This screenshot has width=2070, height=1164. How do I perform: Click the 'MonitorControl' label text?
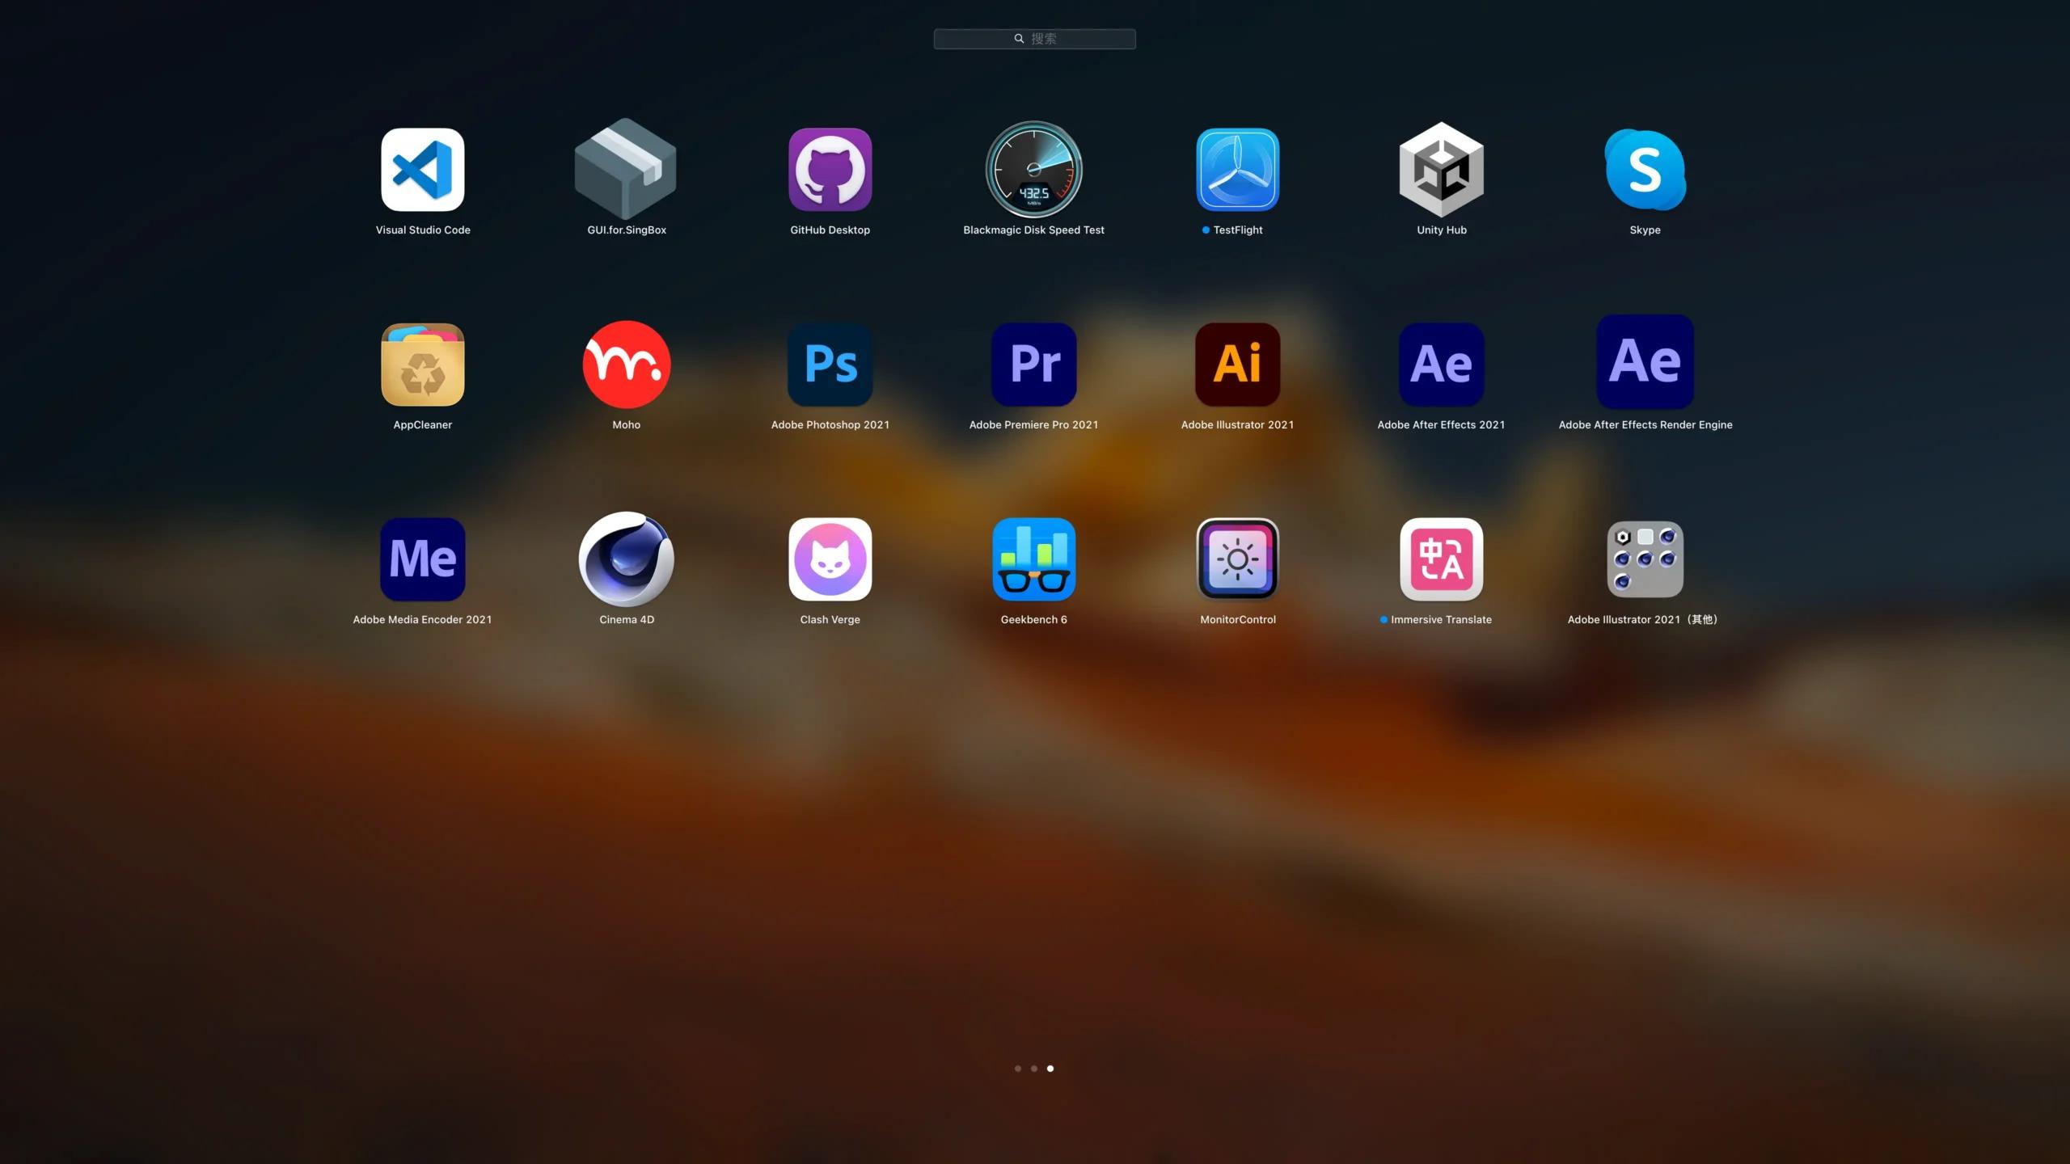click(x=1238, y=620)
